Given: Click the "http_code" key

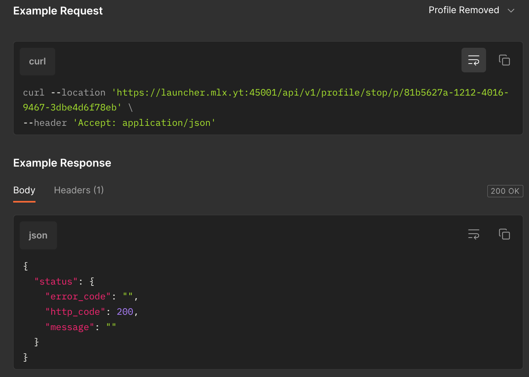Looking at the screenshot, I should point(75,312).
